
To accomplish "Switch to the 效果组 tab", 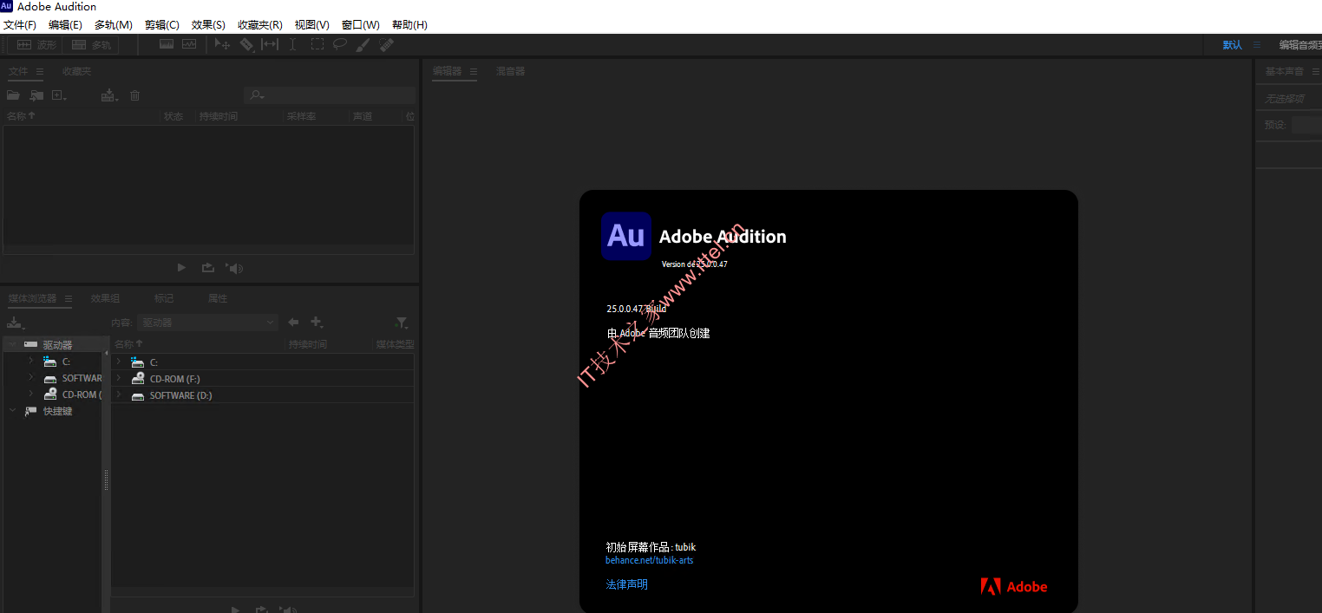I will click(x=105, y=298).
